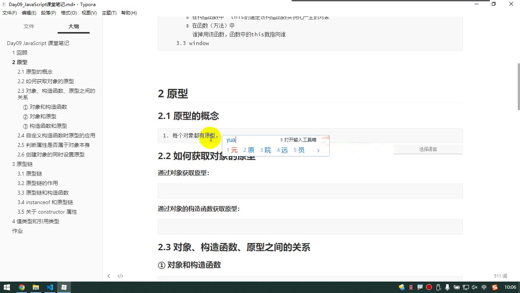
Task: Click the Sogou input method tray icon
Action: [495, 287]
